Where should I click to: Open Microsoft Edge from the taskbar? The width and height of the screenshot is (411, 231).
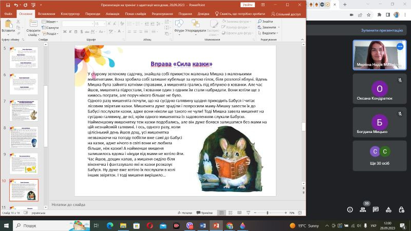[x=110, y=225]
